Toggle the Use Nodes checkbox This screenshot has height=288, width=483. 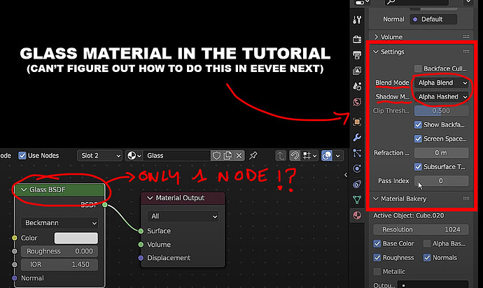(x=22, y=156)
